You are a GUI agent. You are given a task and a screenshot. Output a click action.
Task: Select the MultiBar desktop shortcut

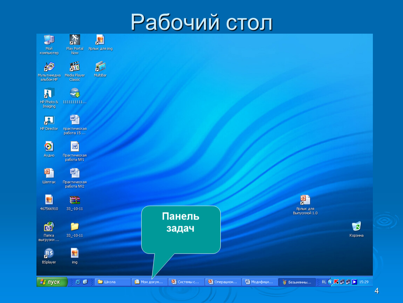click(x=100, y=67)
